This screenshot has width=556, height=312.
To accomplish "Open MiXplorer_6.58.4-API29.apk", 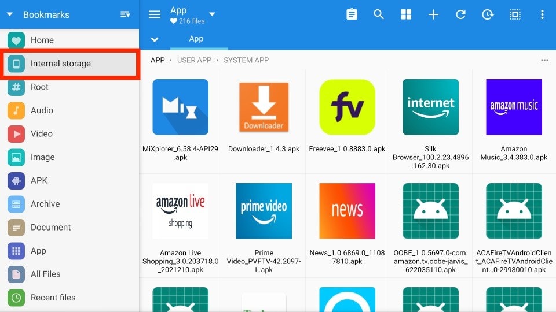I will pos(181,120).
